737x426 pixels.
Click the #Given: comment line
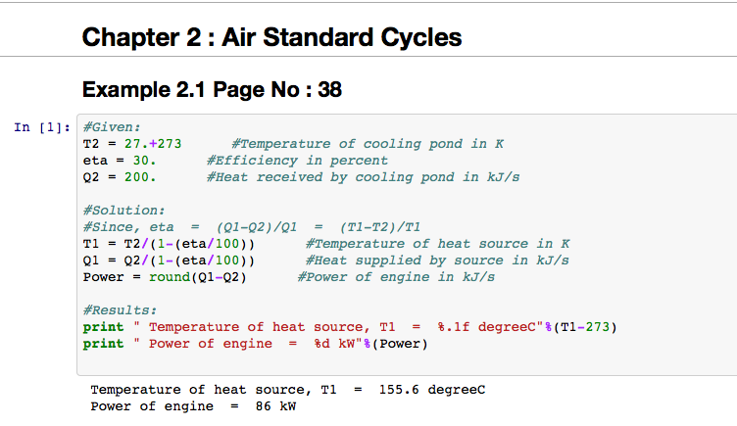[x=113, y=126]
